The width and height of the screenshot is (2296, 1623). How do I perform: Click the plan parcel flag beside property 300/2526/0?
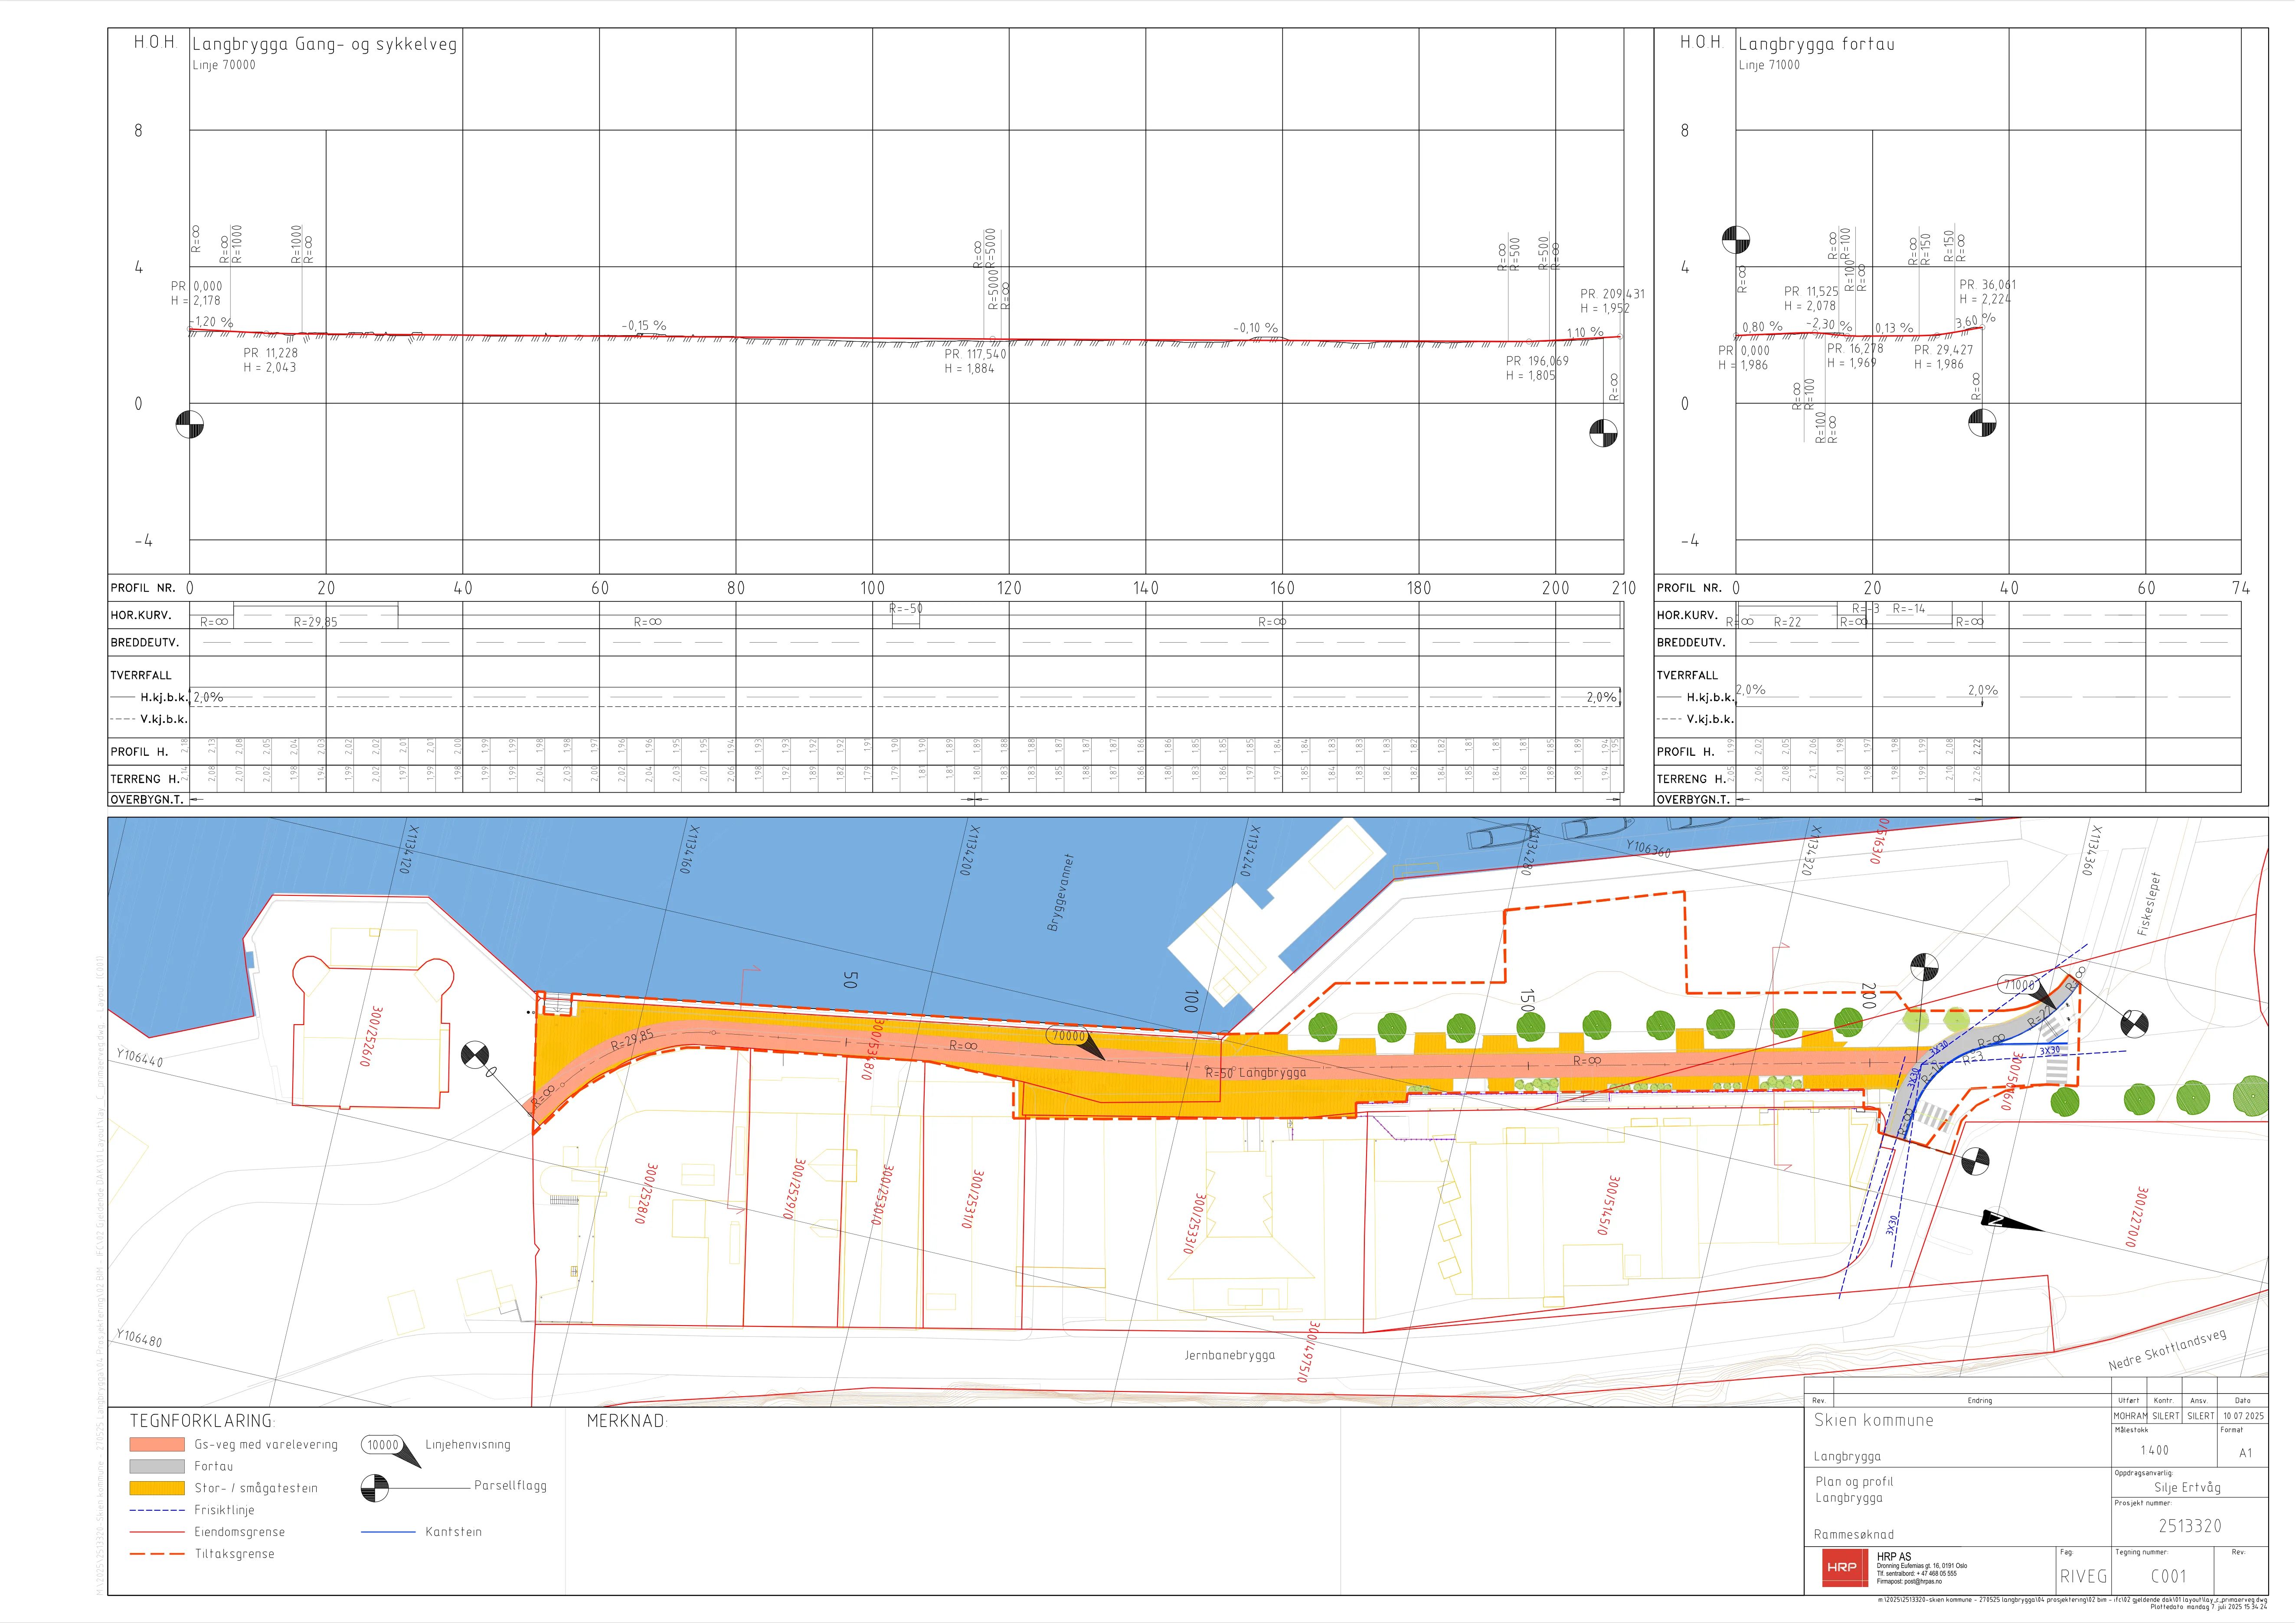tap(475, 1055)
